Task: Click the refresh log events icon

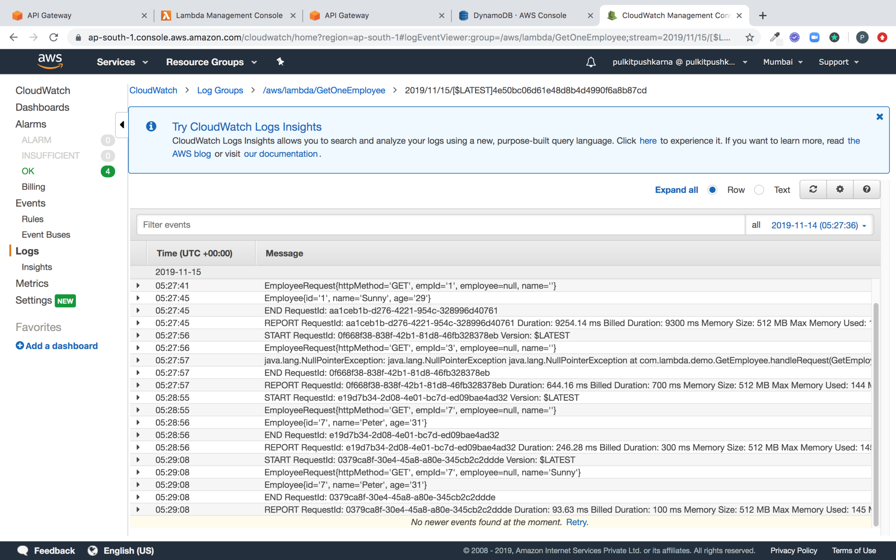Action: click(813, 190)
